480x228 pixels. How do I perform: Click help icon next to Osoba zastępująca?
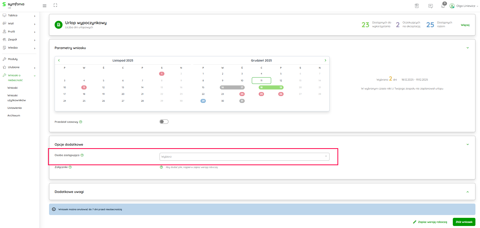pos(82,155)
